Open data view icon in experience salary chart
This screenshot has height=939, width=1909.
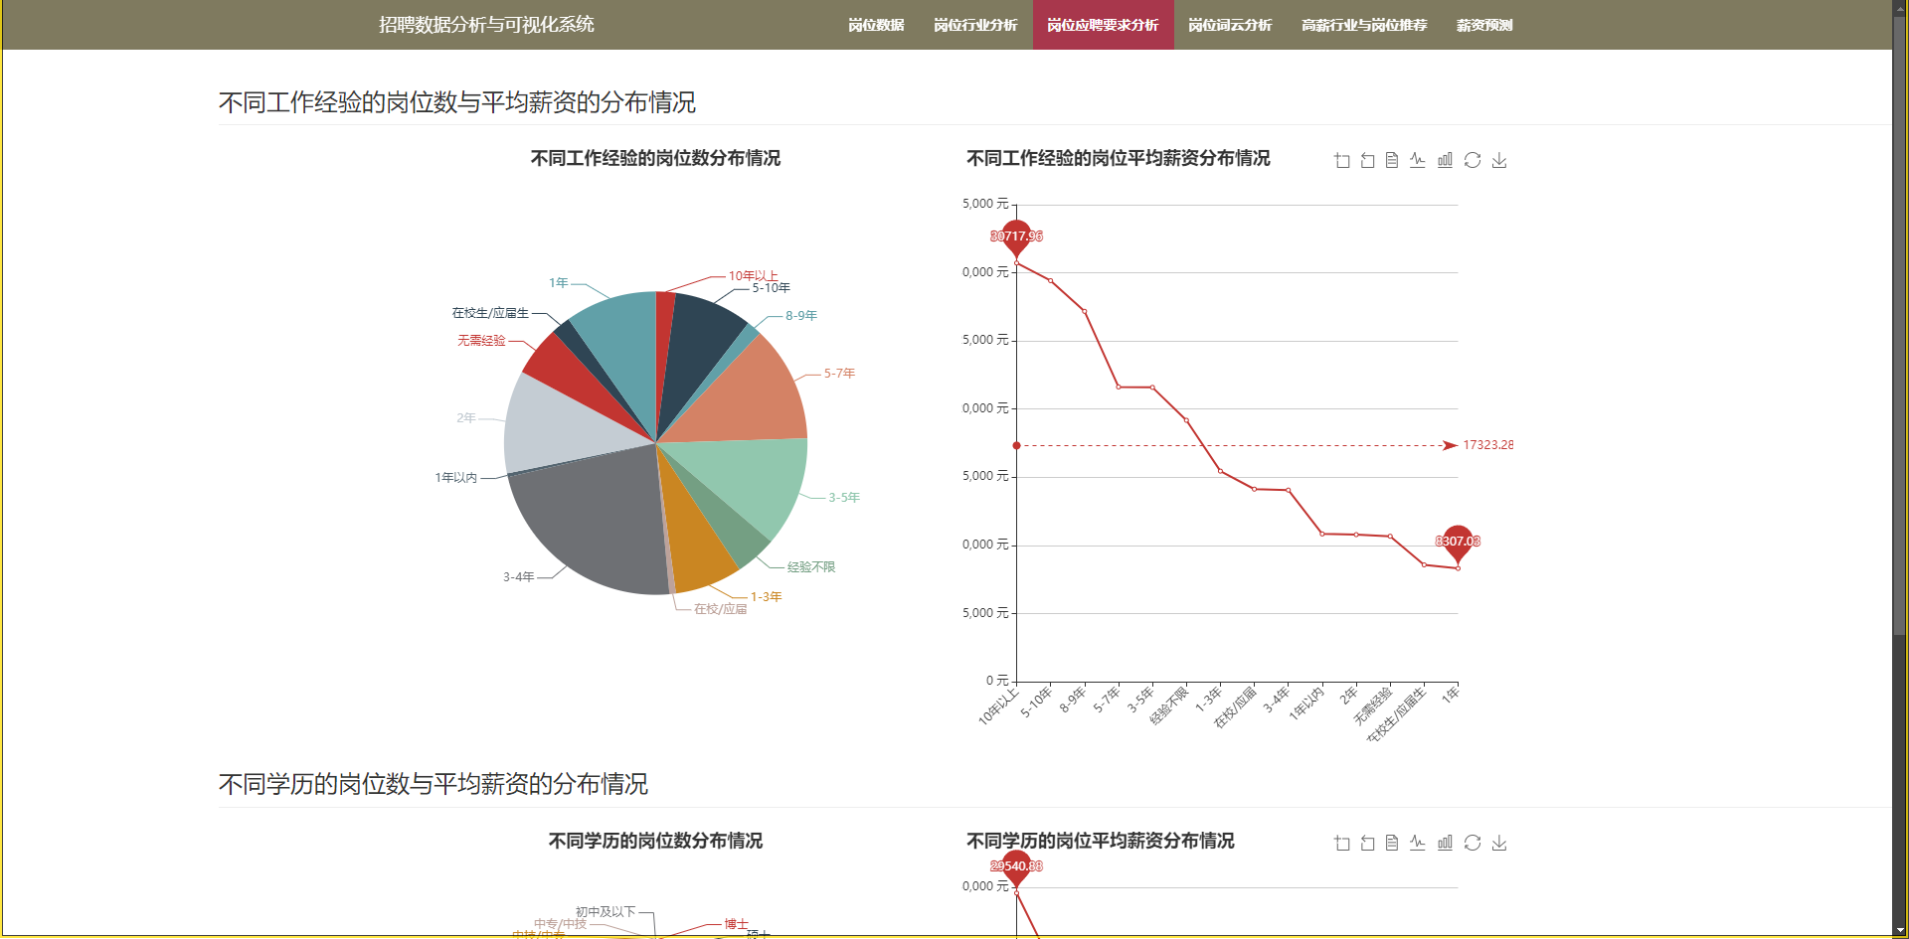pos(1392,160)
